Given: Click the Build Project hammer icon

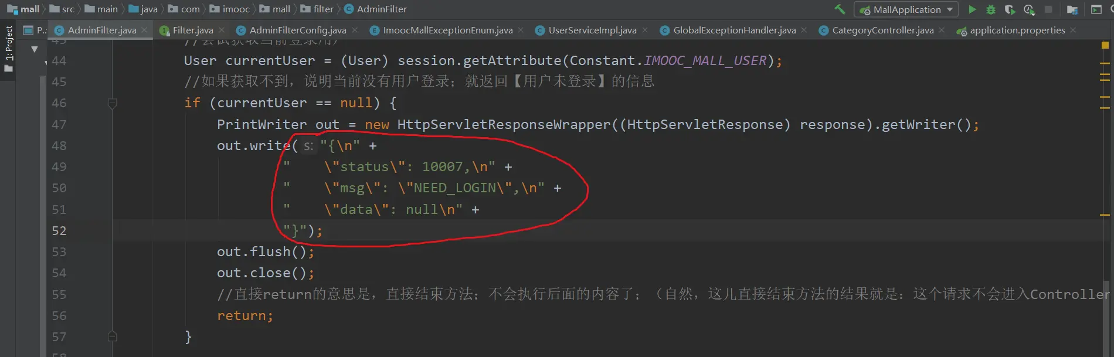Looking at the screenshot, I should pos(840,9).
